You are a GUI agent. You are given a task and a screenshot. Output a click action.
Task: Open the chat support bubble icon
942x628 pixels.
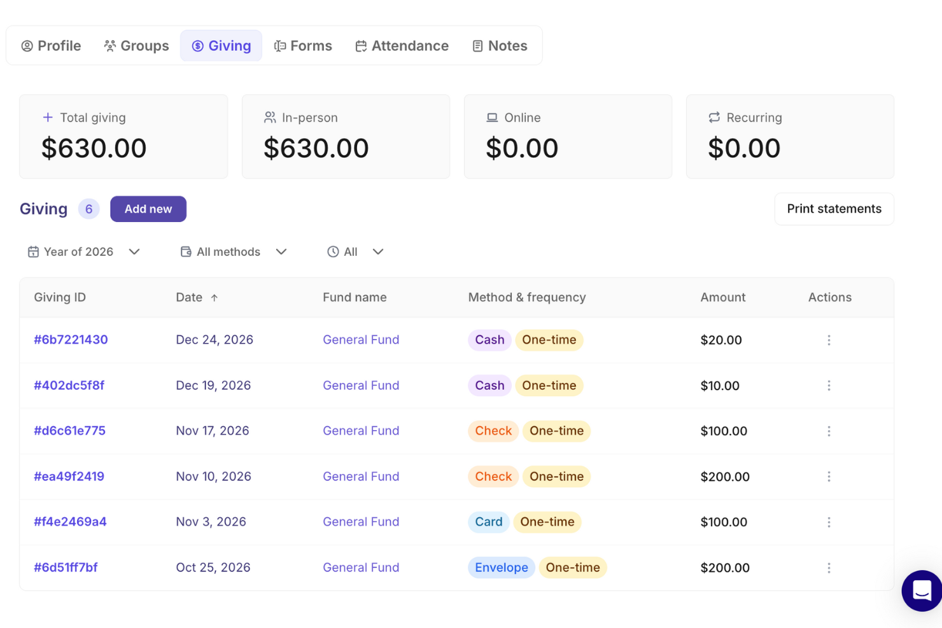pos(921,590)
